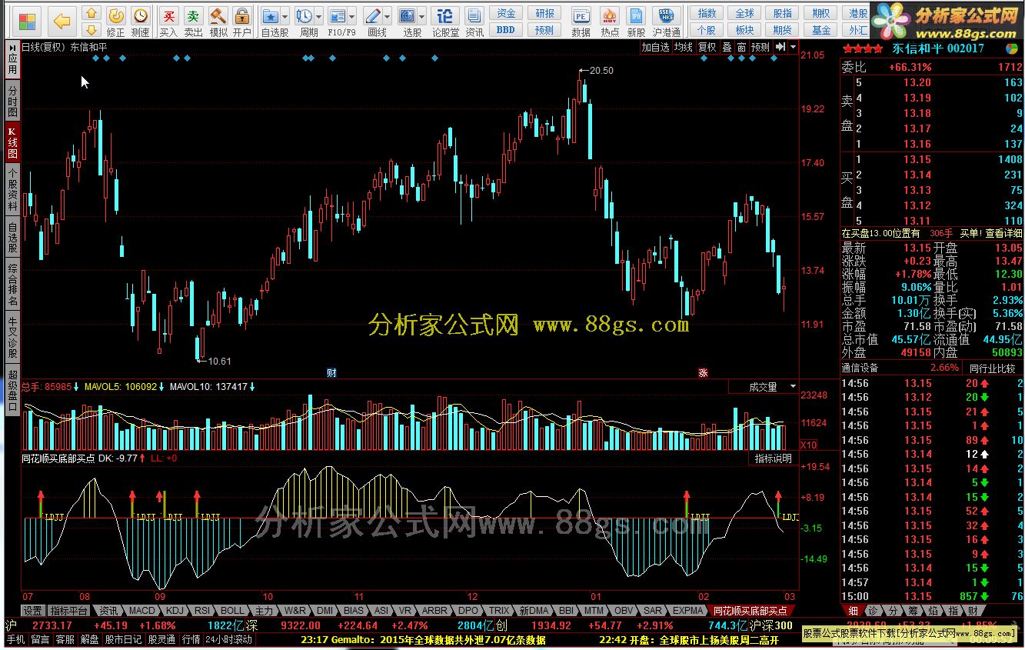Toggle the 均线 moving average option
Viewport: 1025px width, 650px height.
(x=683, y=47)
